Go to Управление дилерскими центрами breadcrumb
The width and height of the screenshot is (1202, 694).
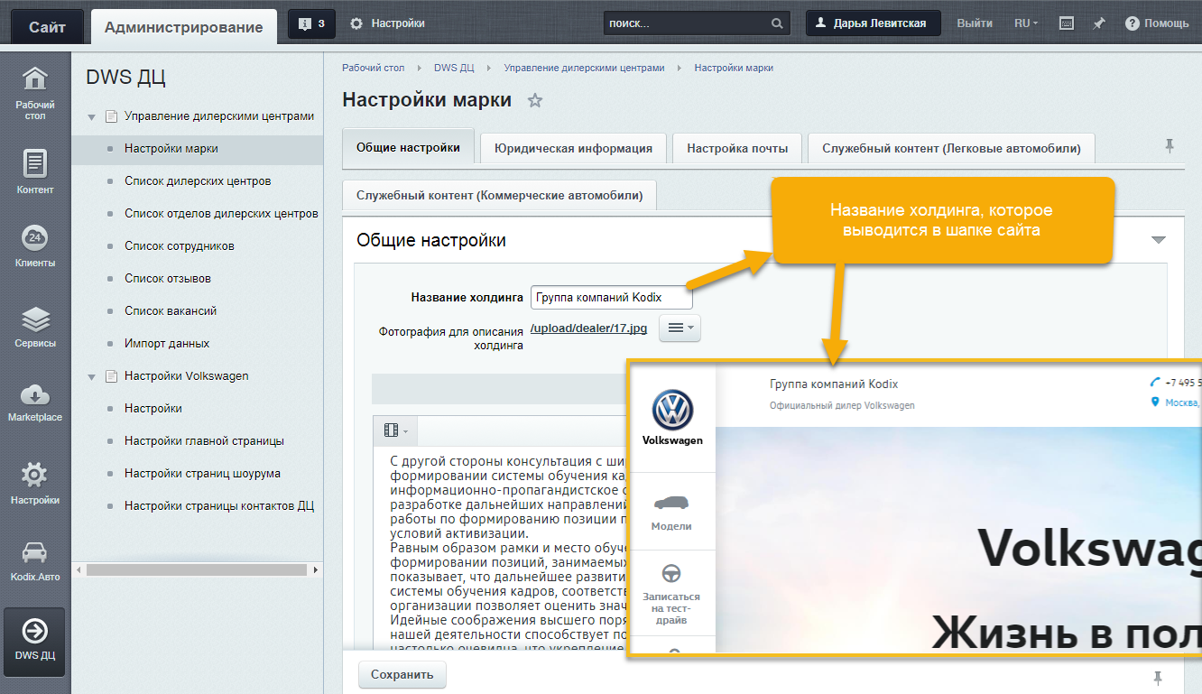[584, 68]
